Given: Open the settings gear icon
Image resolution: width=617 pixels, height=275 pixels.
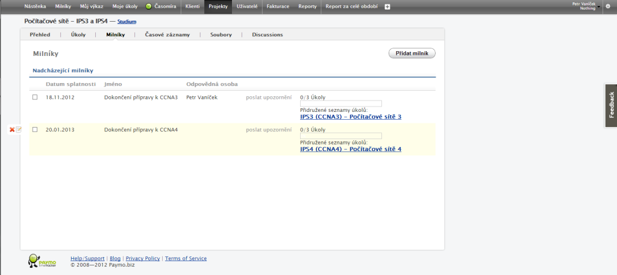Looking at the screenshot, I should 607,7.
